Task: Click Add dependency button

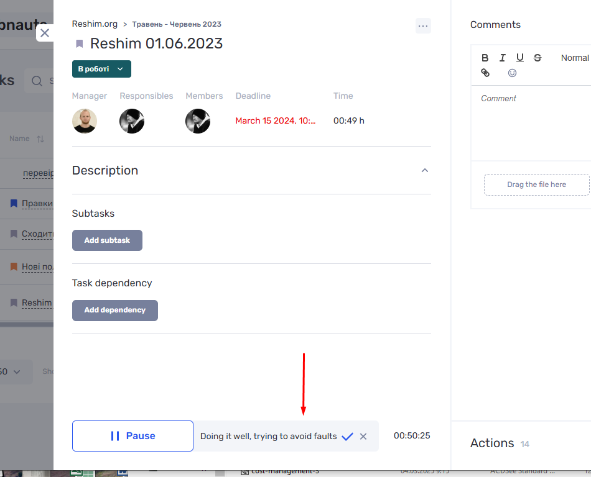Action: (115, 311)
